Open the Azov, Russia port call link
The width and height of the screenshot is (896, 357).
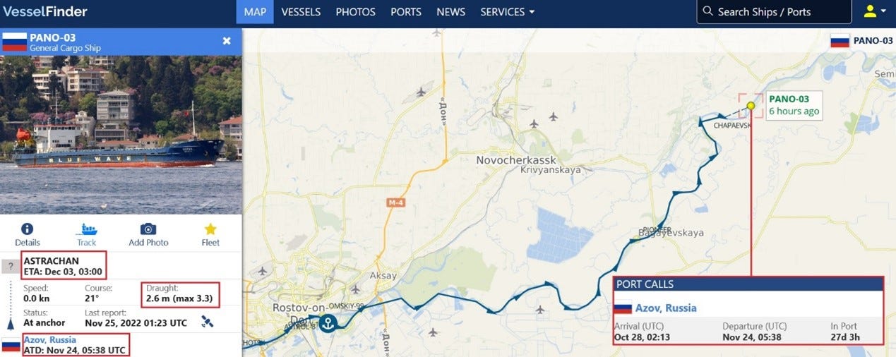pyautogui.click(x=666, y=308)
